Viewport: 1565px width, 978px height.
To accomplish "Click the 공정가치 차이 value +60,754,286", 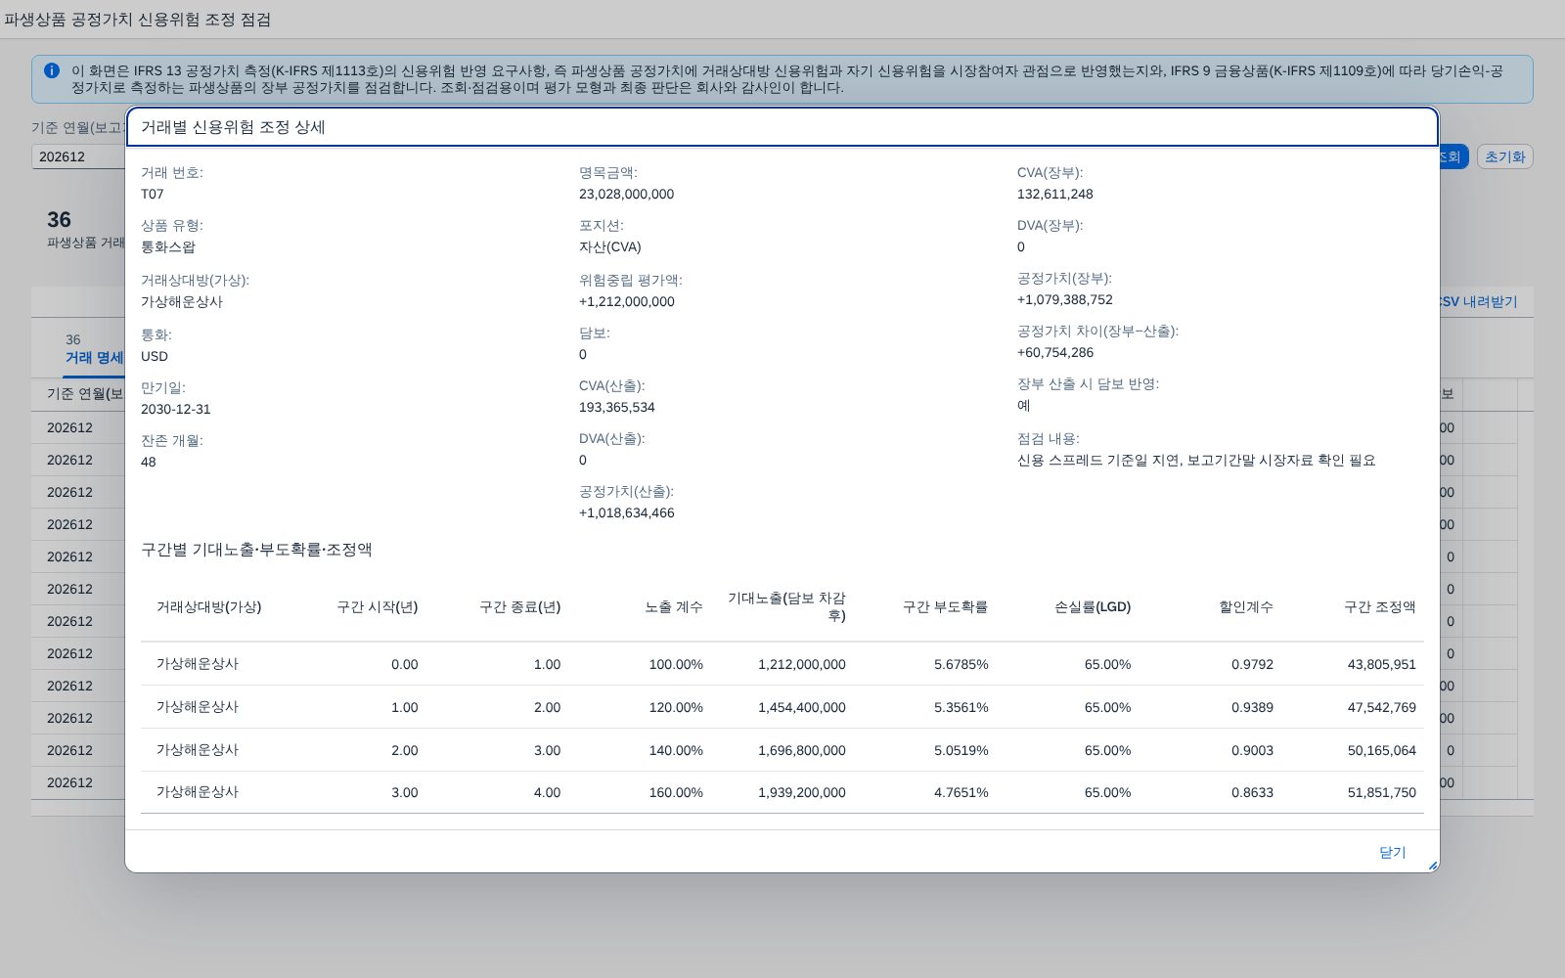I will tap(1055, 352).
